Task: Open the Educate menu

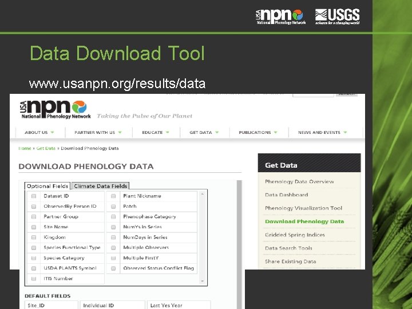Action: pos(152,132)
